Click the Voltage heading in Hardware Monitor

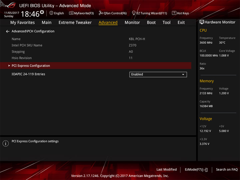click(x=206, y=119)
